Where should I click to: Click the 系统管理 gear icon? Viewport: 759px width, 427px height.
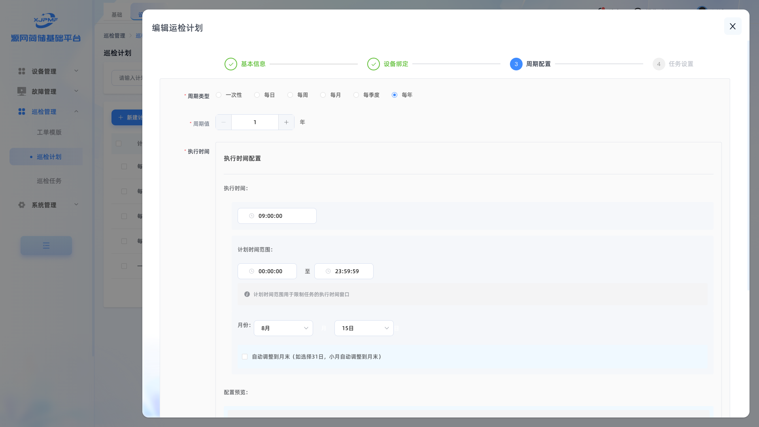tap(22, 205)
